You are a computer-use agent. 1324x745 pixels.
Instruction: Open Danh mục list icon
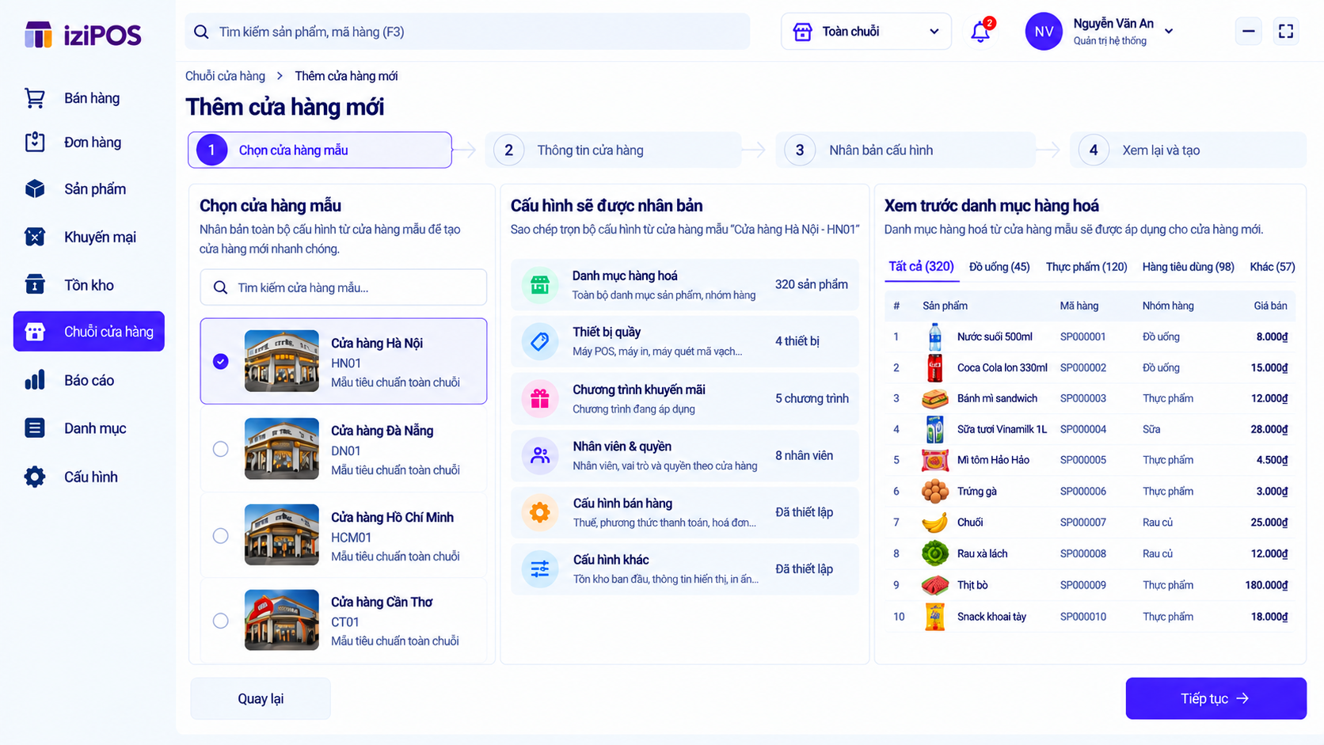point(35,428)
